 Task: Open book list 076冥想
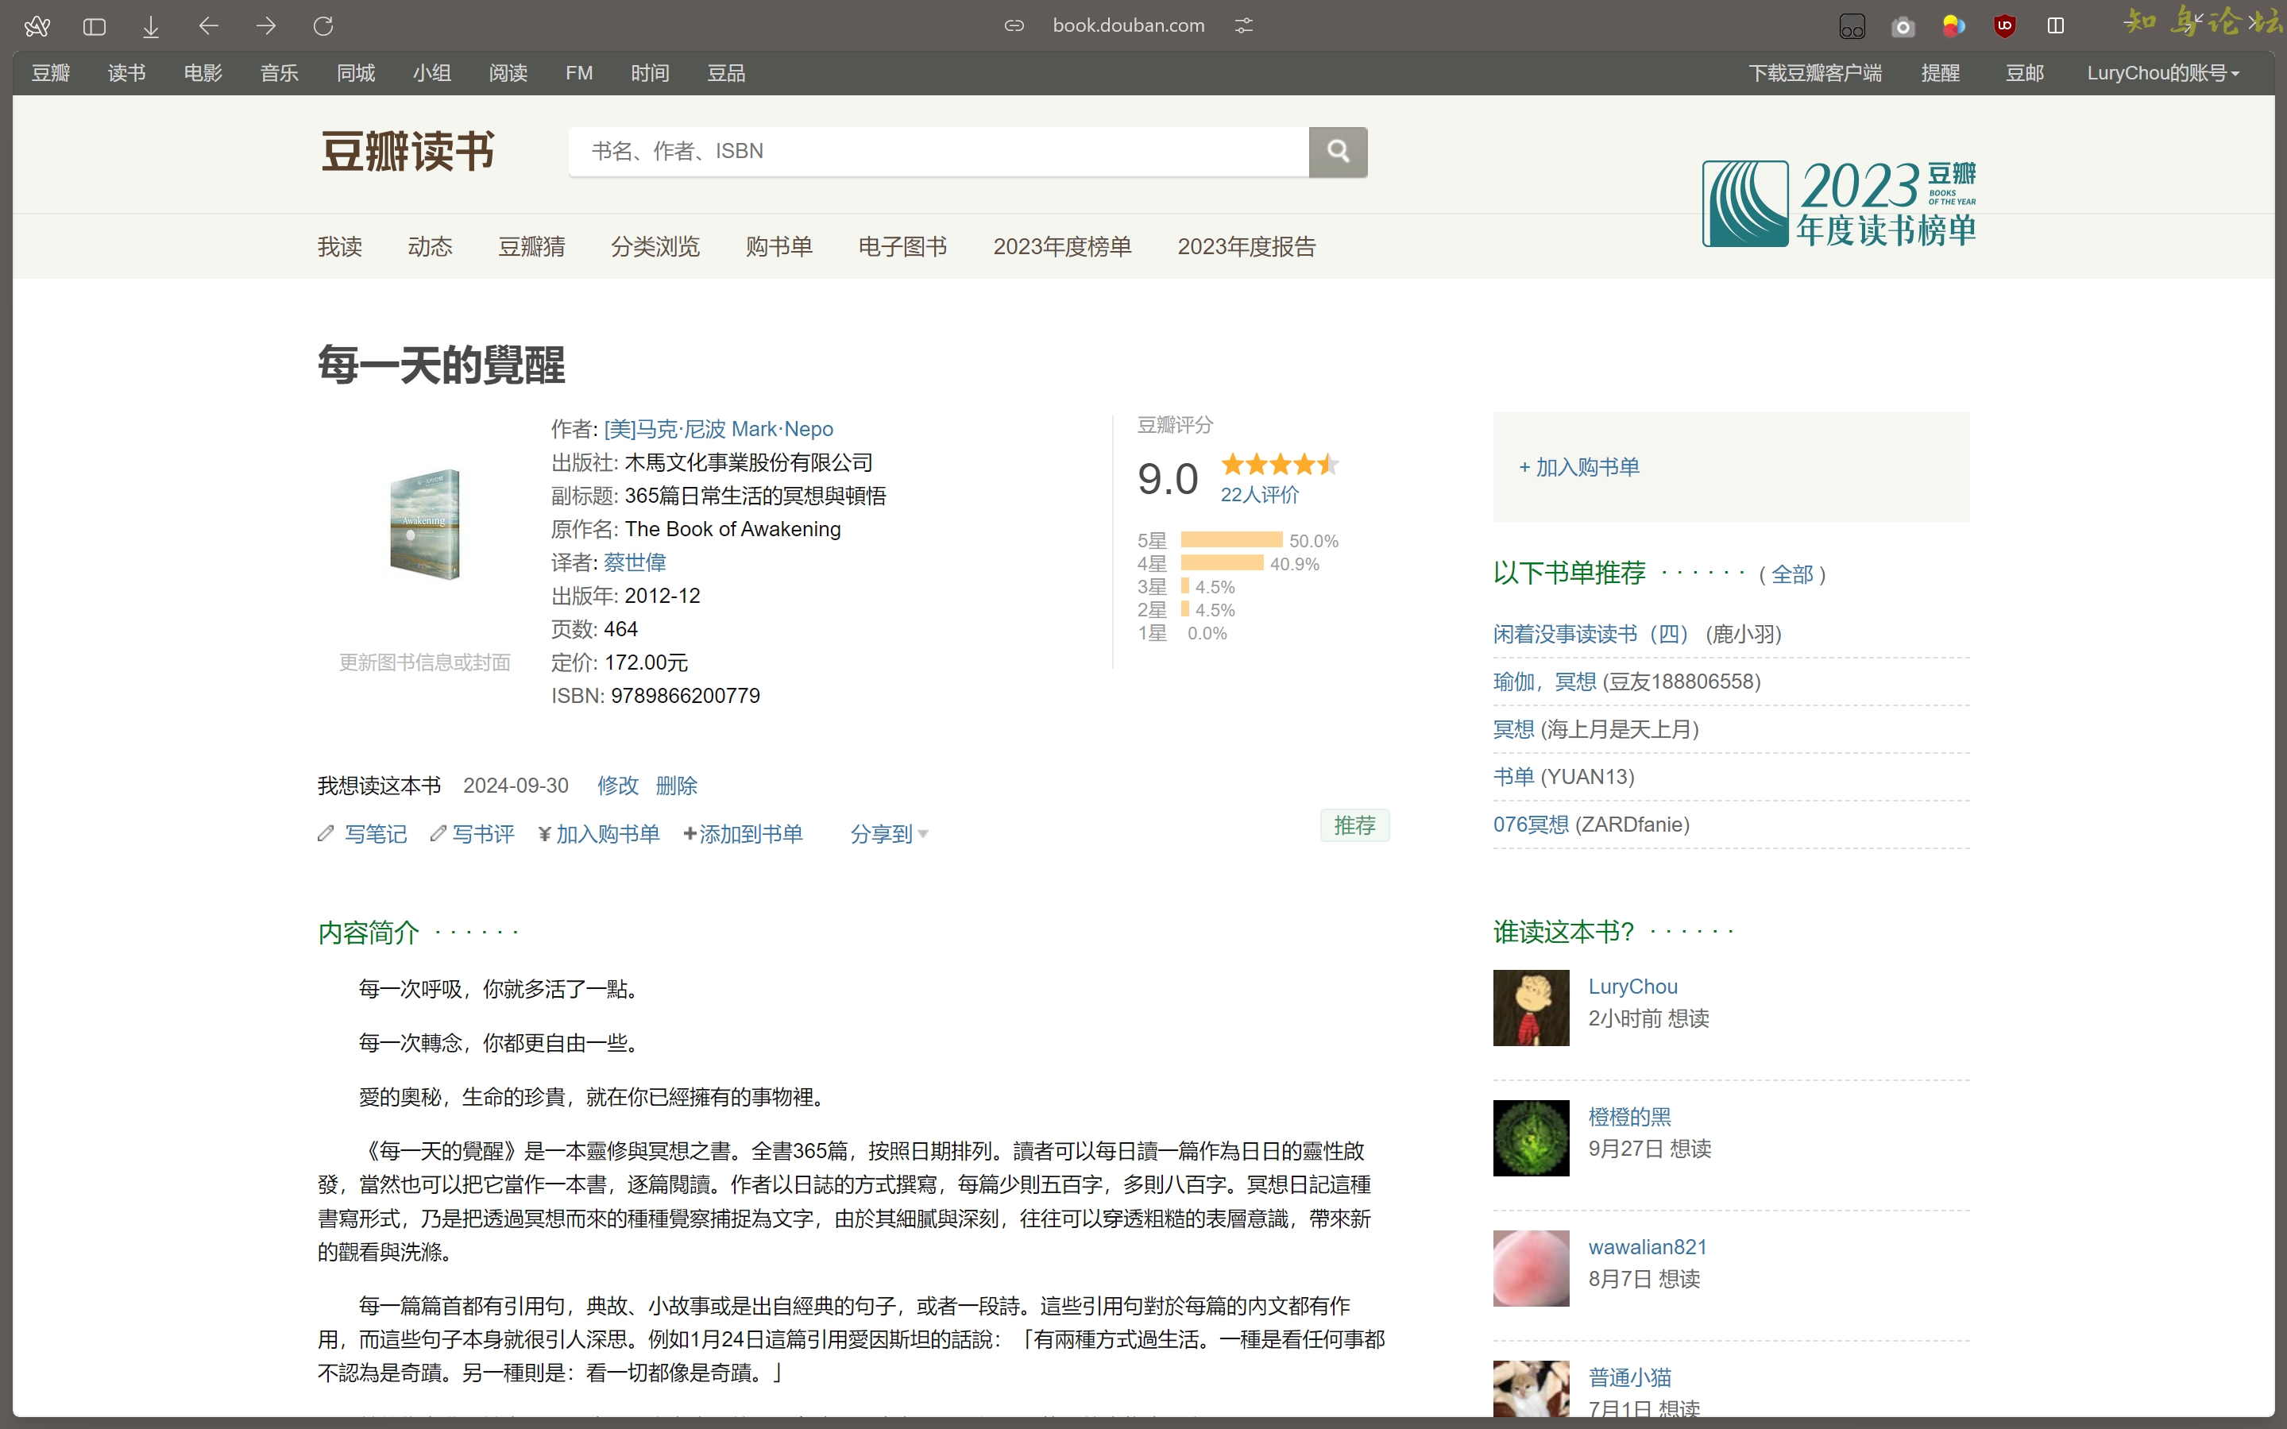click(x=1531, y=825)
